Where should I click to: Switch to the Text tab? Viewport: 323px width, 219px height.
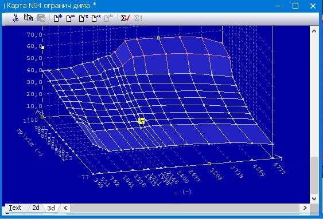15,208
